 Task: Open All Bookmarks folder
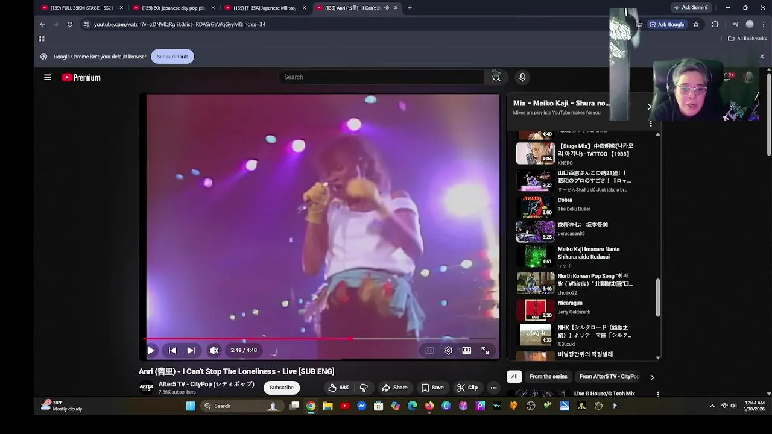(x=747, y=39)
